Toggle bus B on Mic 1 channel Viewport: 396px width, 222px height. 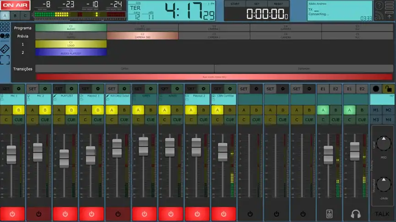point(19,110)
